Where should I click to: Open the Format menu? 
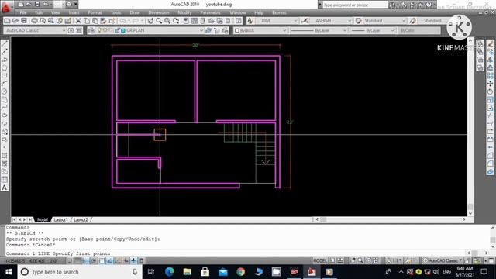click(x=95, y=12)
